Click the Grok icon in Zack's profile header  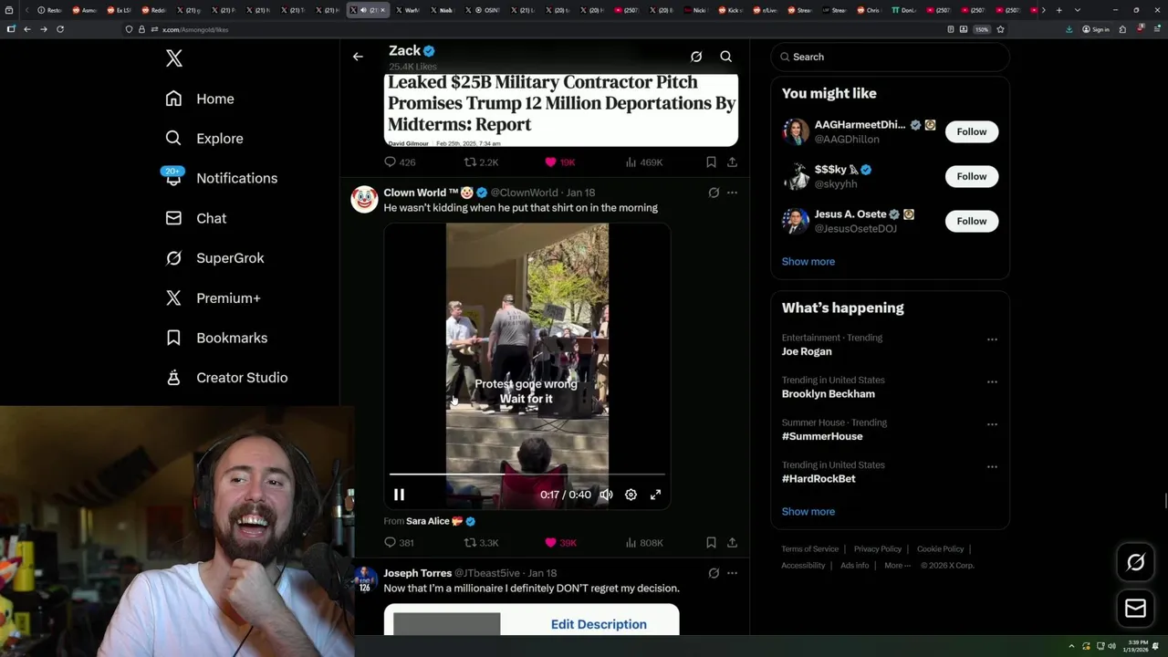click(696, 57)
